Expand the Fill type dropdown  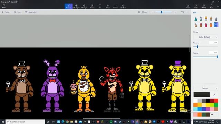click(x=206, y=37)
